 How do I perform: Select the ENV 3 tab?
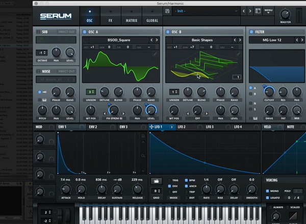[132, 127]
